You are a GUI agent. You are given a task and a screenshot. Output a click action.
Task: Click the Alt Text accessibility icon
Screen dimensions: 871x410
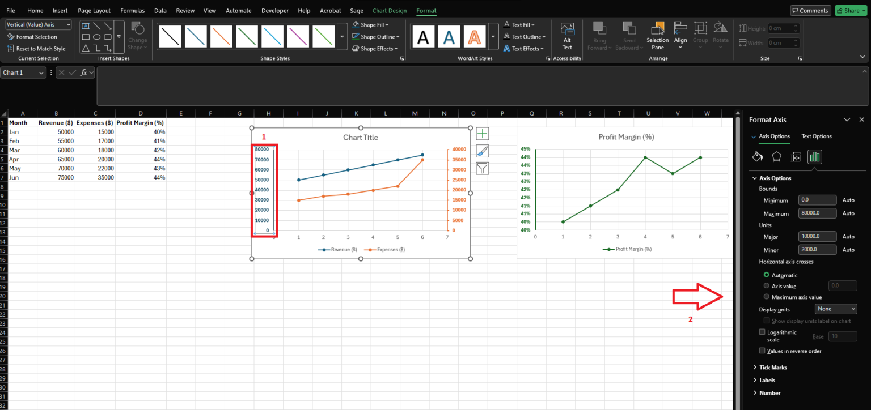coord(567,37)
